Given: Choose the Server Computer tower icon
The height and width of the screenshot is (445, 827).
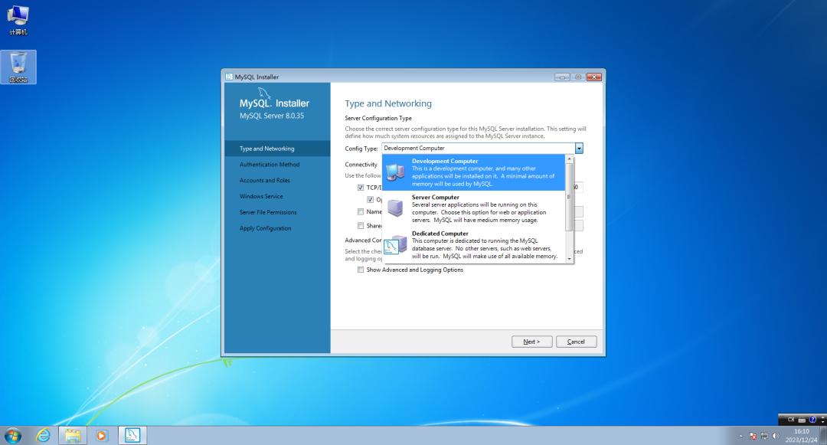Looking at the screenshot, I should (395, 208).
